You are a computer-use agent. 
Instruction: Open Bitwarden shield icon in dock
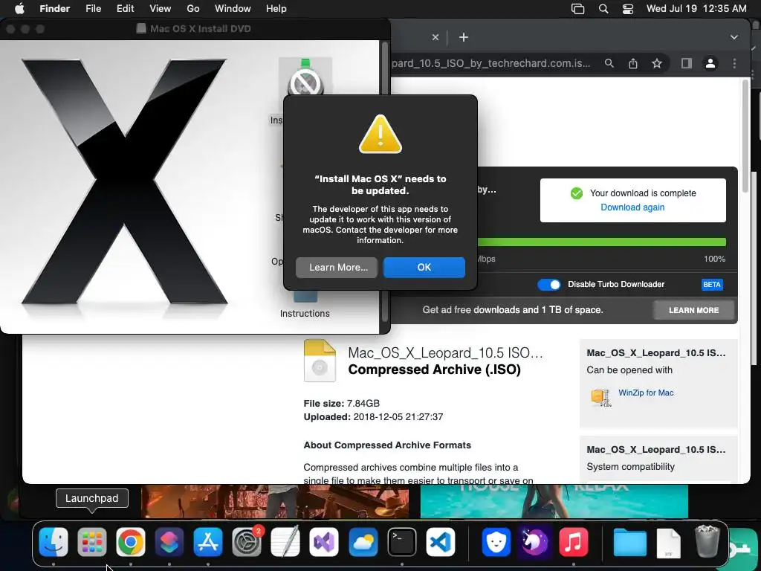pos(496,542)
